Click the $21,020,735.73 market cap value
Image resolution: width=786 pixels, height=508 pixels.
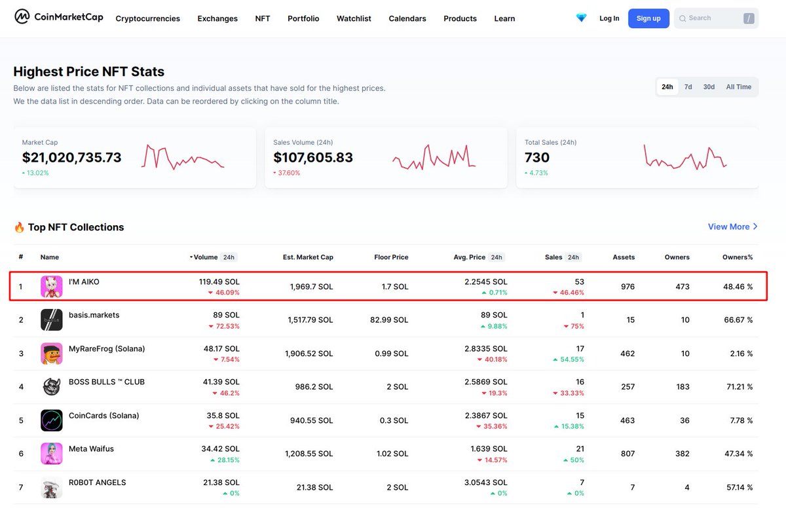71,158
